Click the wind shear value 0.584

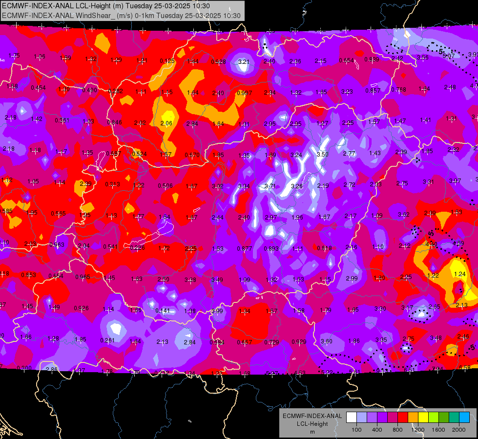(x=217, y=342)
